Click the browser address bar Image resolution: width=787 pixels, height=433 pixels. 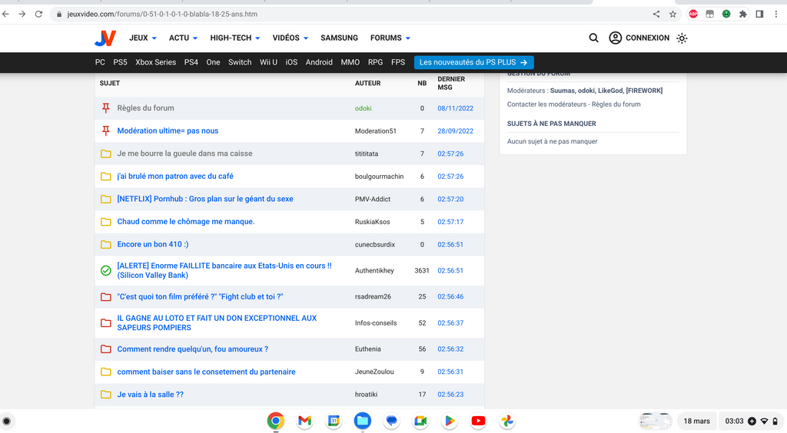[x=346, y=14]
